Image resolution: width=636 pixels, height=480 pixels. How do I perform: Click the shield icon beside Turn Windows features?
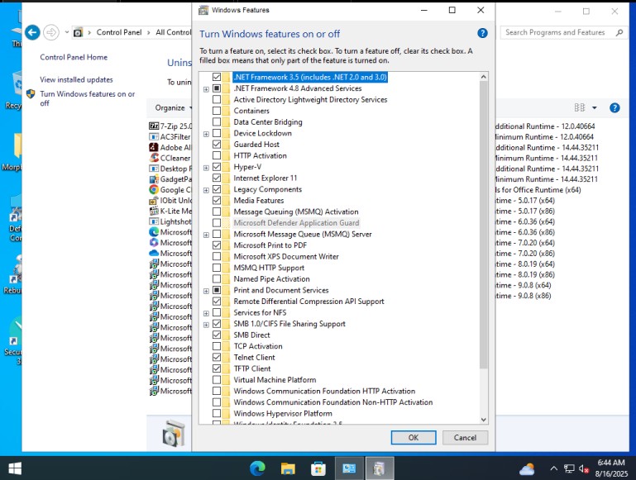pos(31,94)
